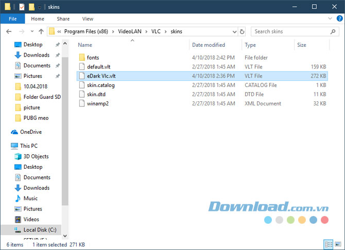Screen dimensions: 345x250
Task: Sort by the Name column
Action: 85,45
